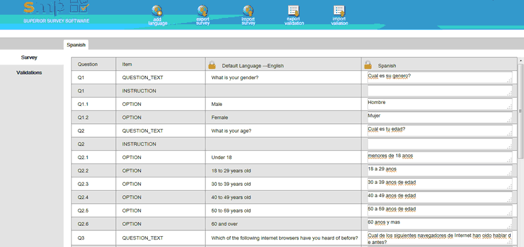Edit the '18 a 29 anos' field
524x247 pixels.
coord(439,170)
